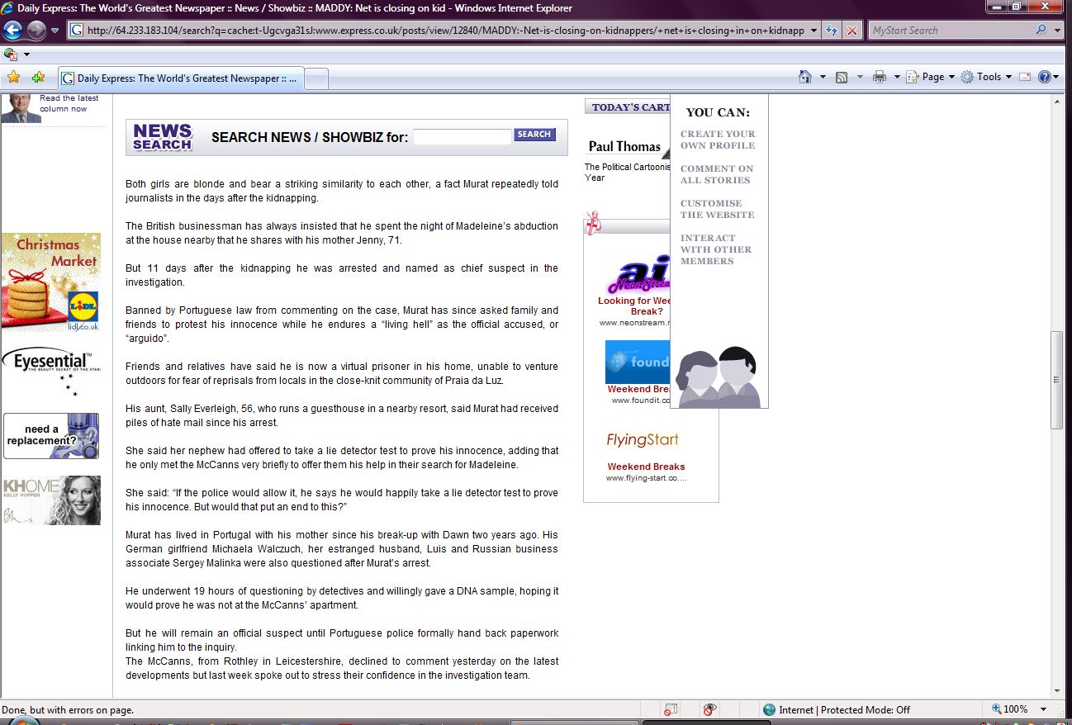Click the vertical page scrollbar thumb
The image size is (1072, 725).
(x=1056, y=380)
